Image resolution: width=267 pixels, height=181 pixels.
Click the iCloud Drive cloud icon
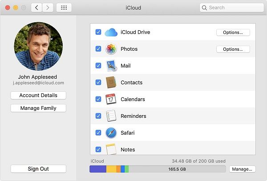111,32
